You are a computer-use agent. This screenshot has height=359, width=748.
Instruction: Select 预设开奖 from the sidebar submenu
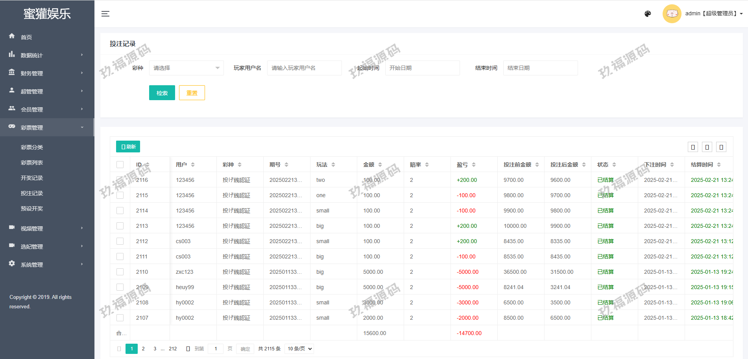point(32,209)
